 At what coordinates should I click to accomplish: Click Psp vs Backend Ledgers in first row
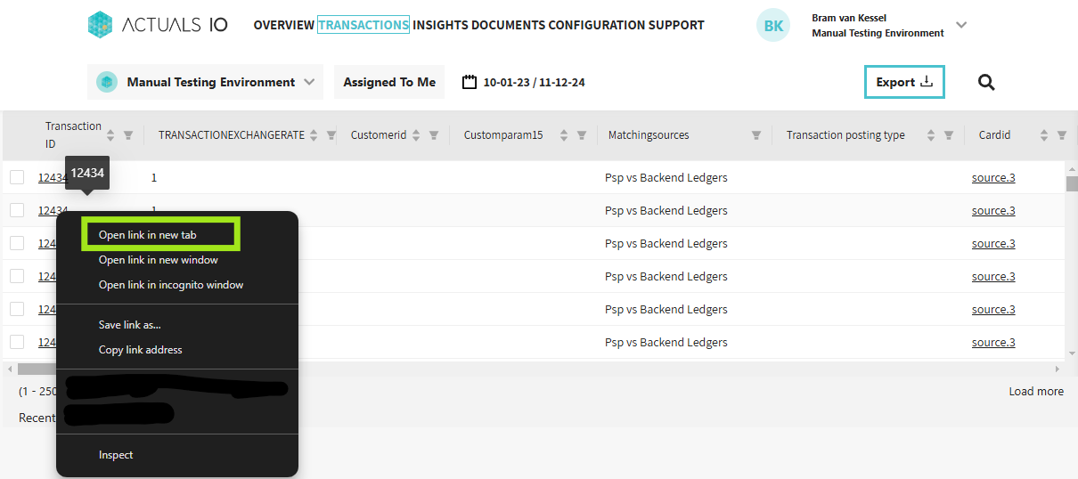click(x=666, y=177)
